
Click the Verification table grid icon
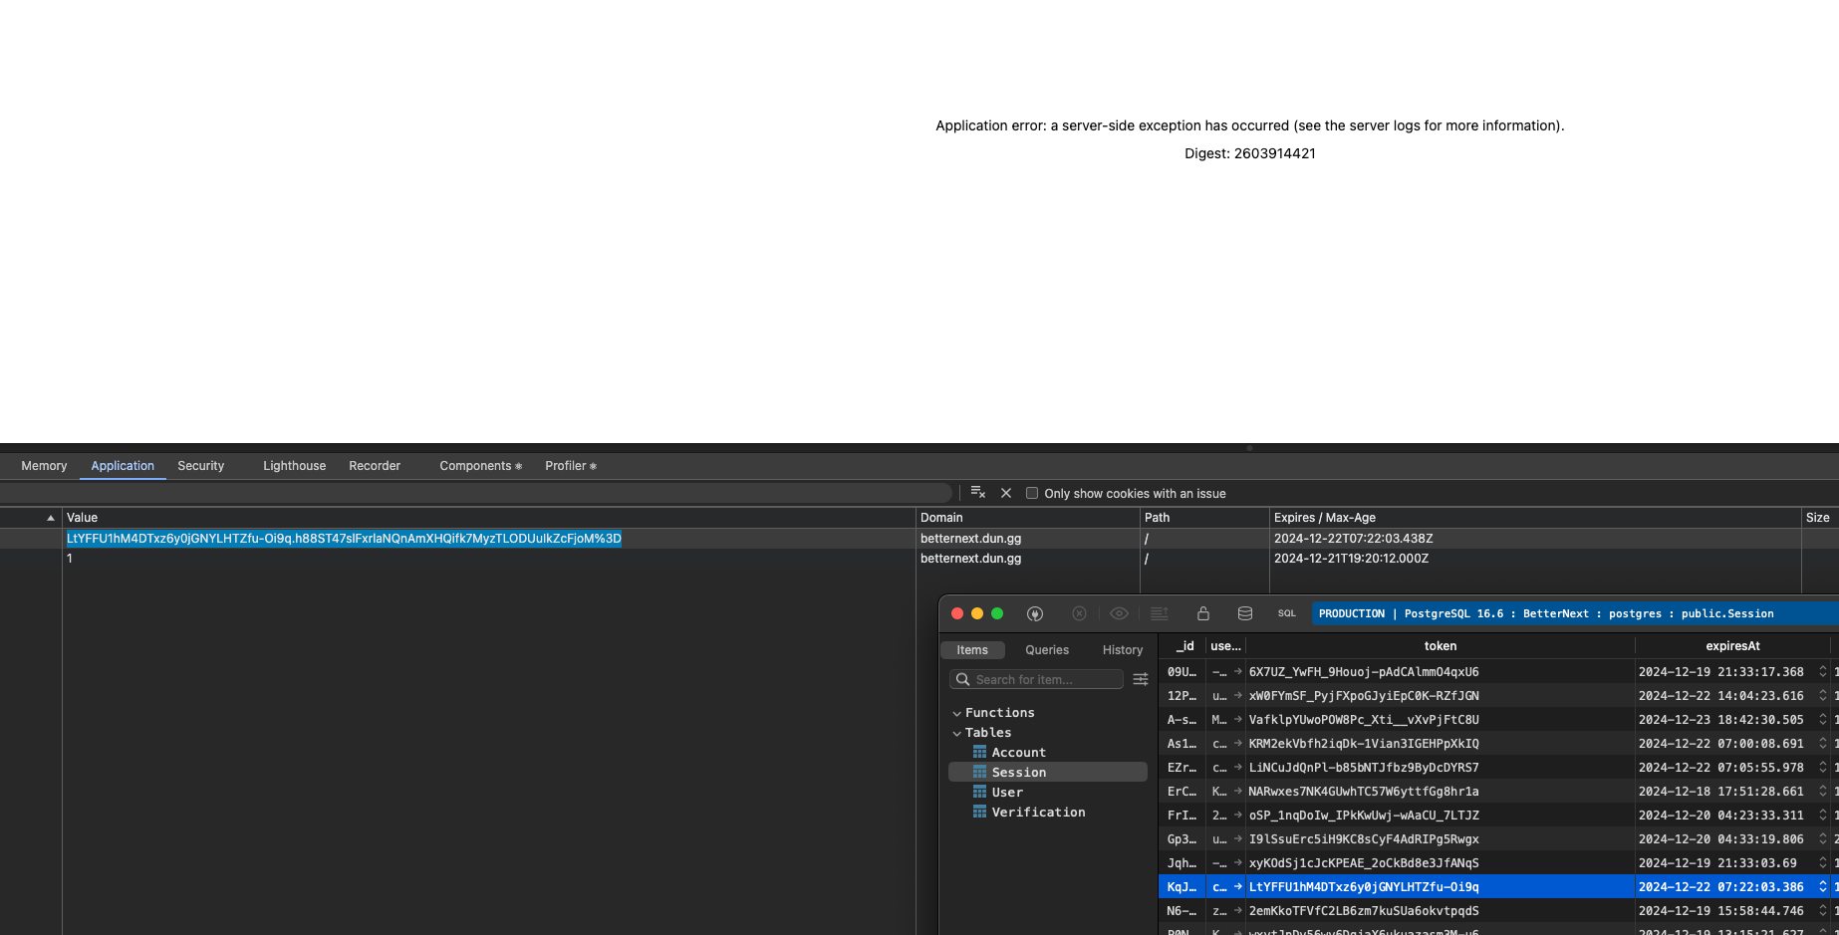pyautogui.click(x=980, y=812)
